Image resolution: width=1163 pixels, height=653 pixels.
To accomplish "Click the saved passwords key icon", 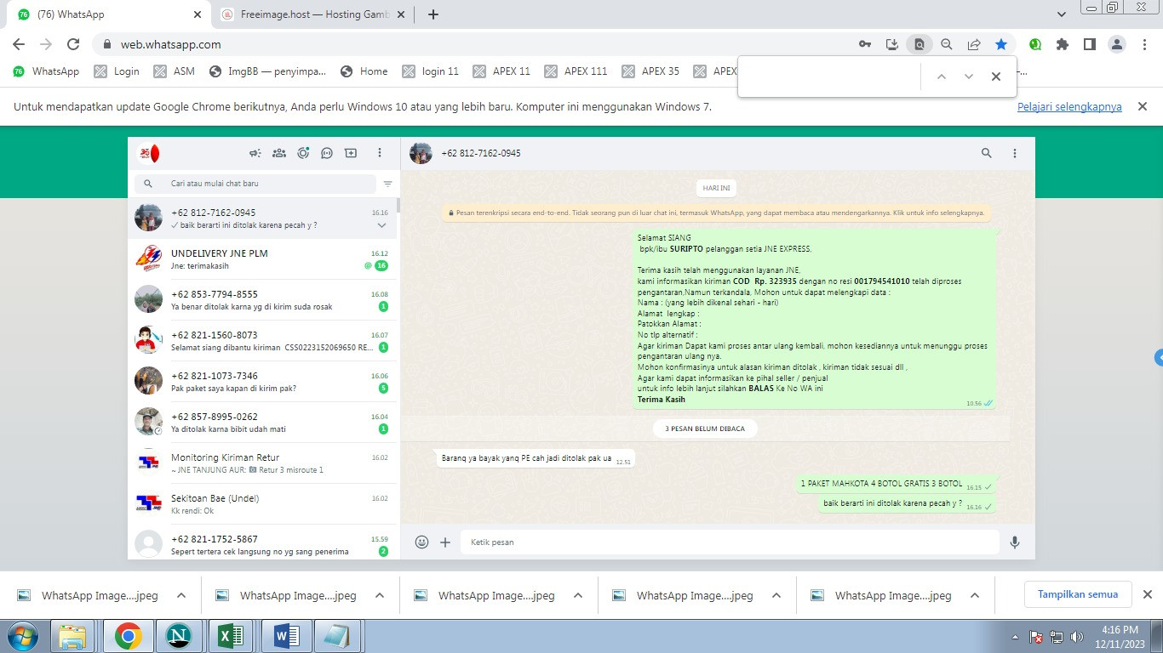I will [864, 44].
